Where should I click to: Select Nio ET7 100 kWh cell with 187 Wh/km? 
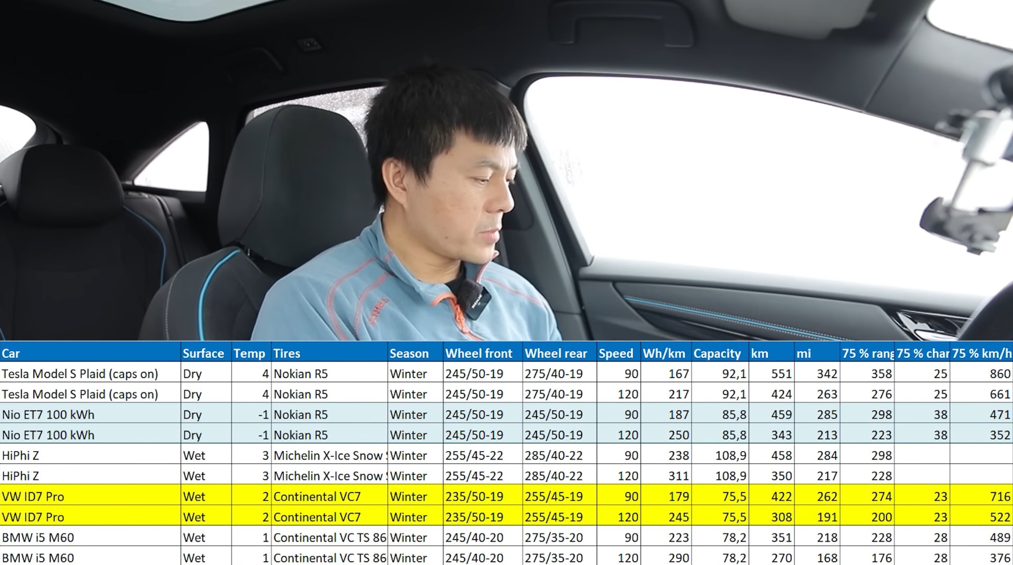tap(90, 415)
